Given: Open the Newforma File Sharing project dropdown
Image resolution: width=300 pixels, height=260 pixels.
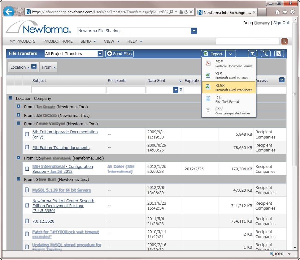Looking at the screenshot, I should click(194, 31).
